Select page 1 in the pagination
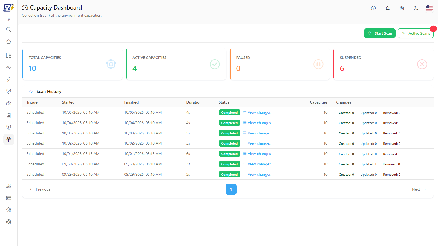Screen dimensions: 438x246 [231, 189]
